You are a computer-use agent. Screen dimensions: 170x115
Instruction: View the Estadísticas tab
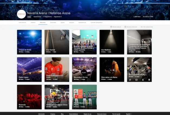pos(82,22)
